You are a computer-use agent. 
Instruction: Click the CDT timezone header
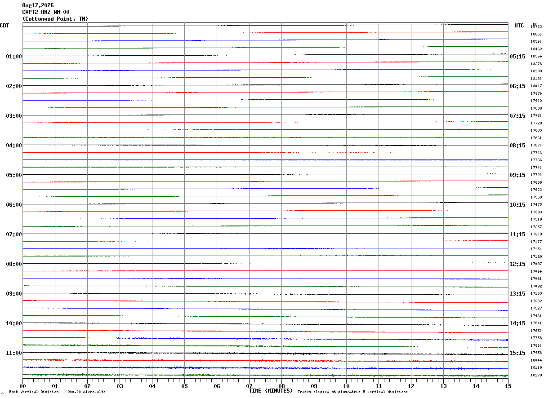[x=4, y=26]
